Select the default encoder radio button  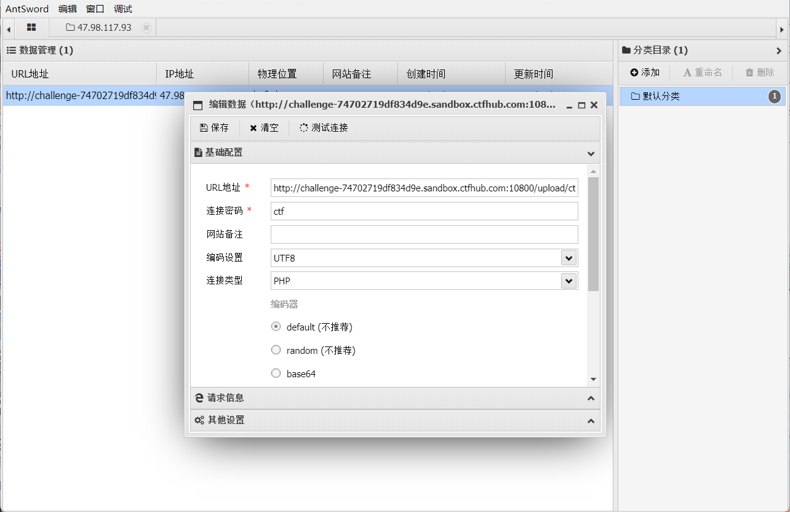[276, 327]
